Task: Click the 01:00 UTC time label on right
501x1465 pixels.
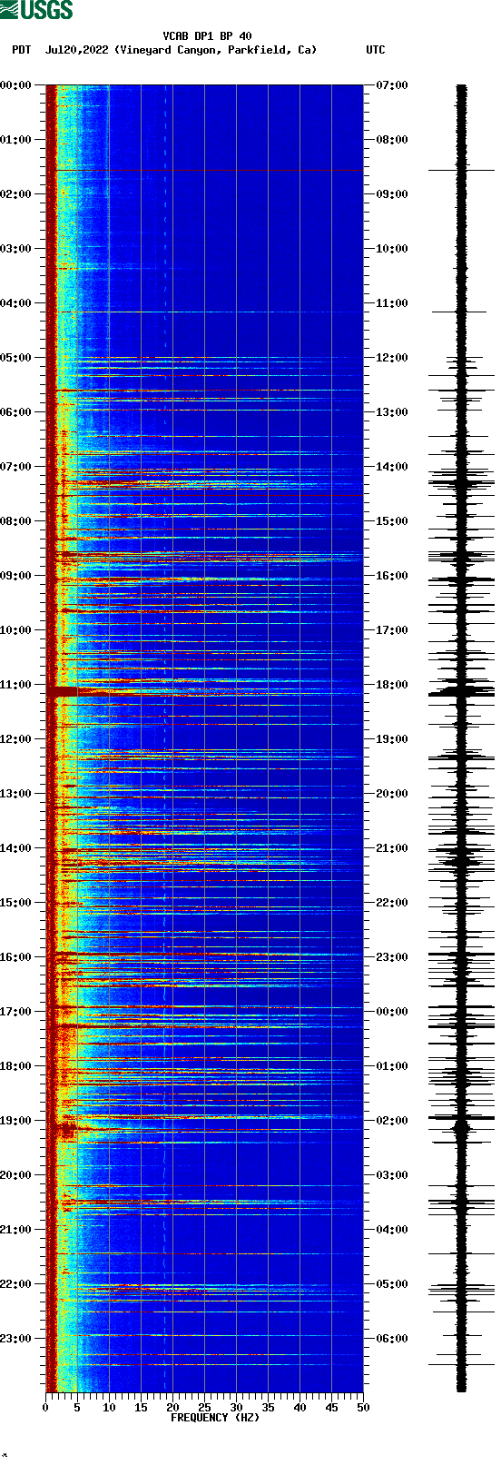Action: 392,1066
